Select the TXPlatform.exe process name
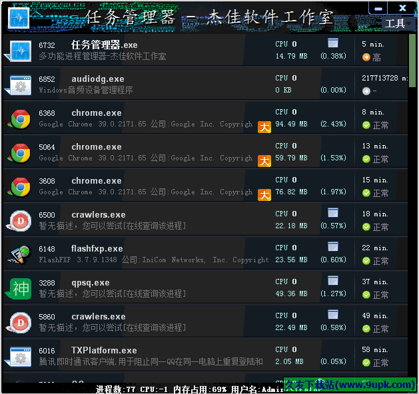419x394 pixels. click(104, 351)
